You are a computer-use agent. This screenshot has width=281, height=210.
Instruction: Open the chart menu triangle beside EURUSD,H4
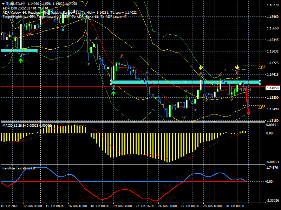point(4,4)
